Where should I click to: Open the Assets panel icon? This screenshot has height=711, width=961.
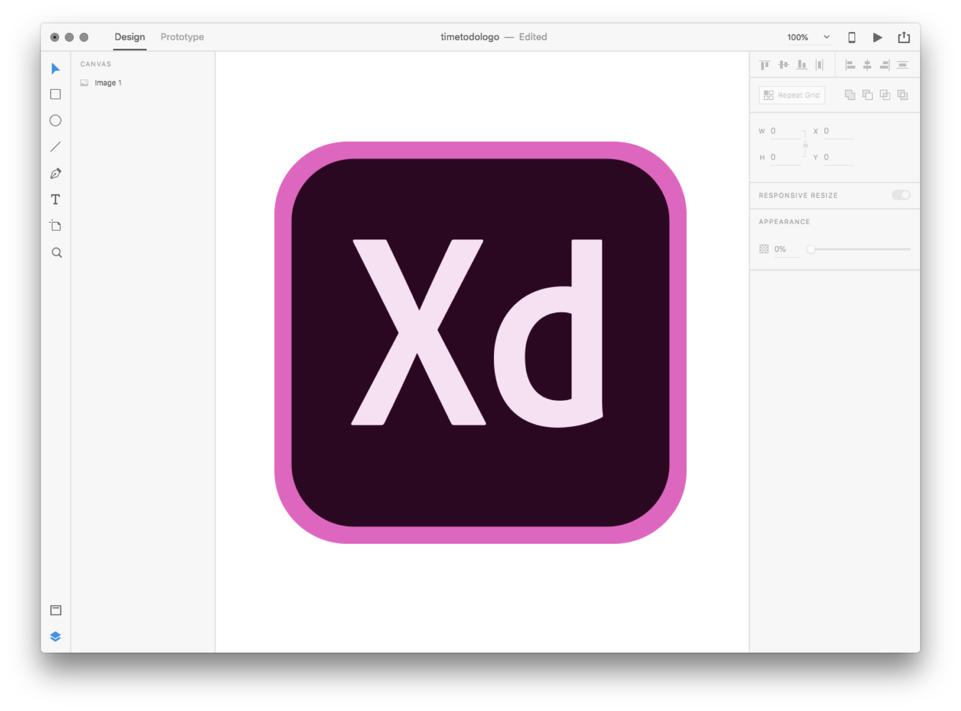click(55, 610)
